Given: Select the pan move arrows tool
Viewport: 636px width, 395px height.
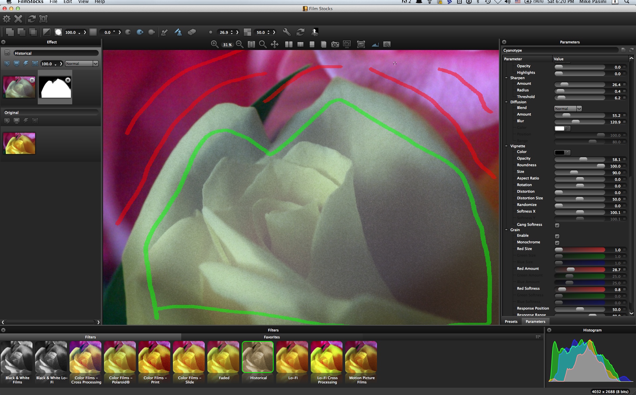Looking at the screenshot, I should click(x=275, y=44).
